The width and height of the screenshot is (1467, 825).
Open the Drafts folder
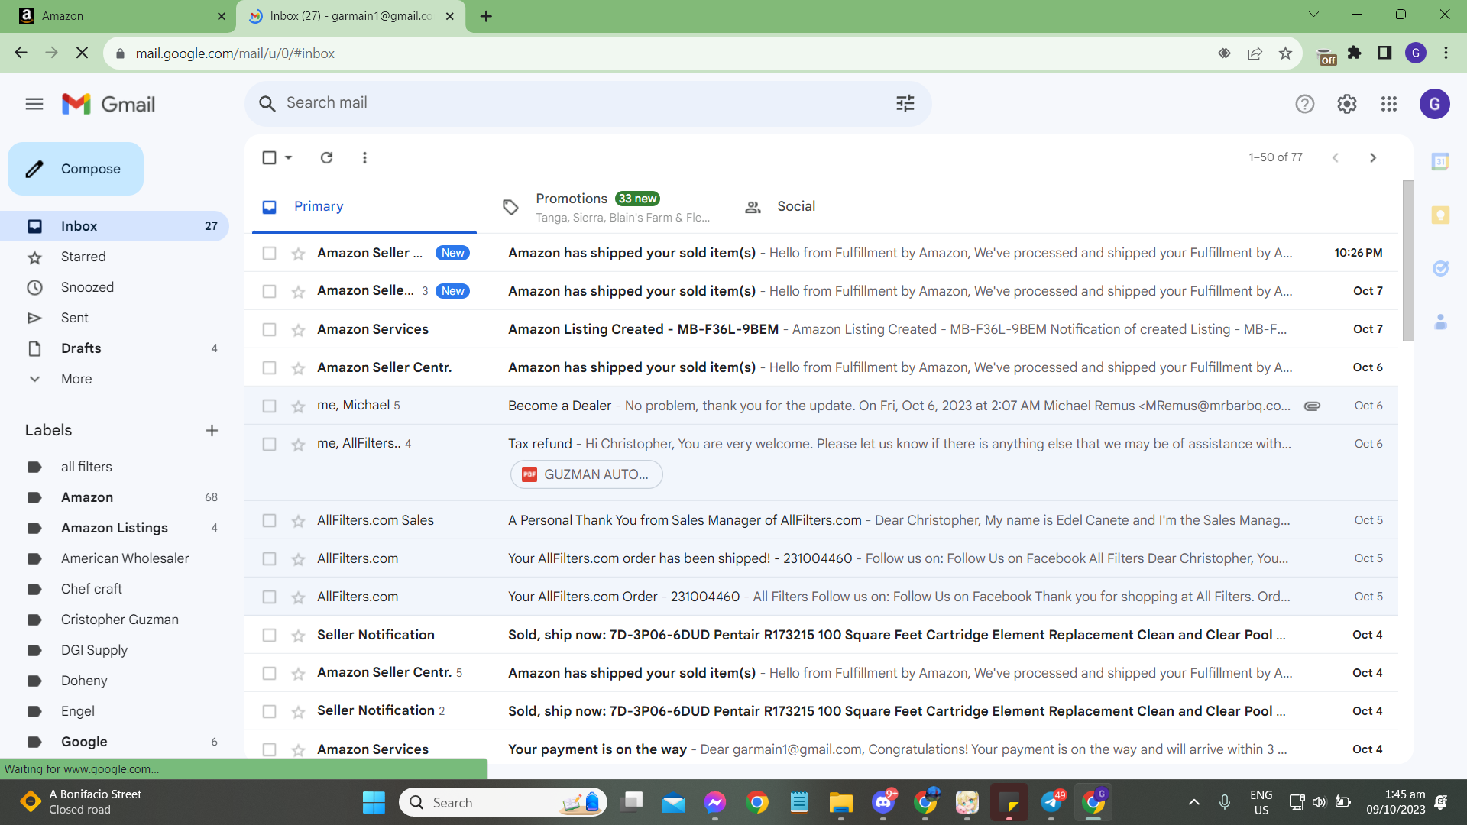click(x=81, y=348)
